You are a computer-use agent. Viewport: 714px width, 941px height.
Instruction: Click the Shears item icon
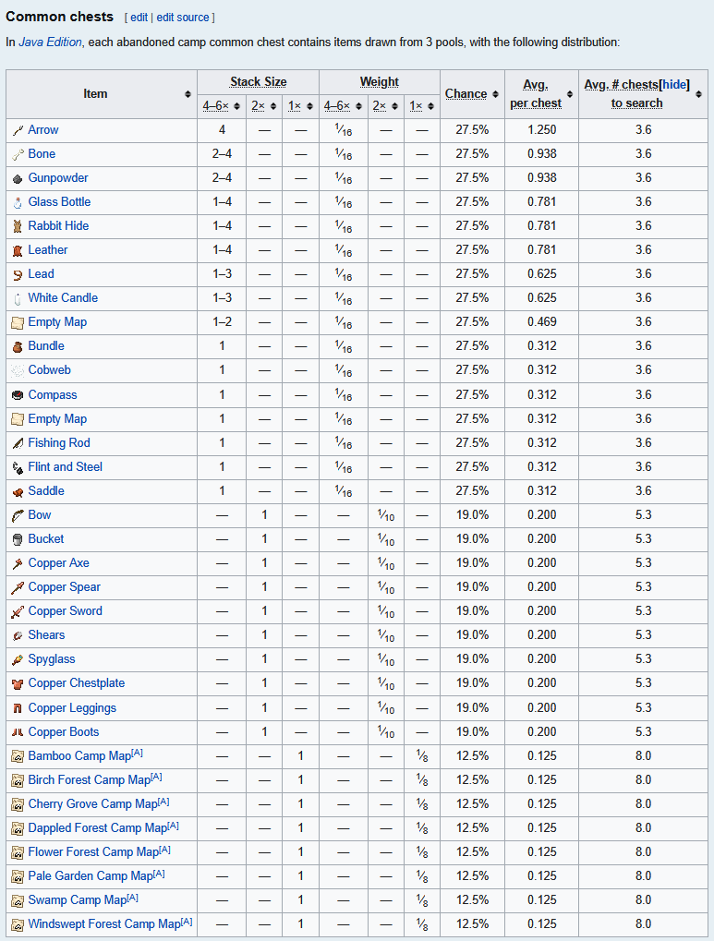pyautogui.click(x=18, y=635)
